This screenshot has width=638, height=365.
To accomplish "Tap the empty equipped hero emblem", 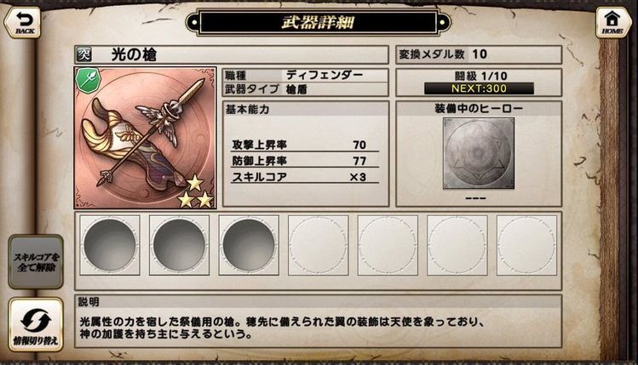I will (x=479, y=154).
